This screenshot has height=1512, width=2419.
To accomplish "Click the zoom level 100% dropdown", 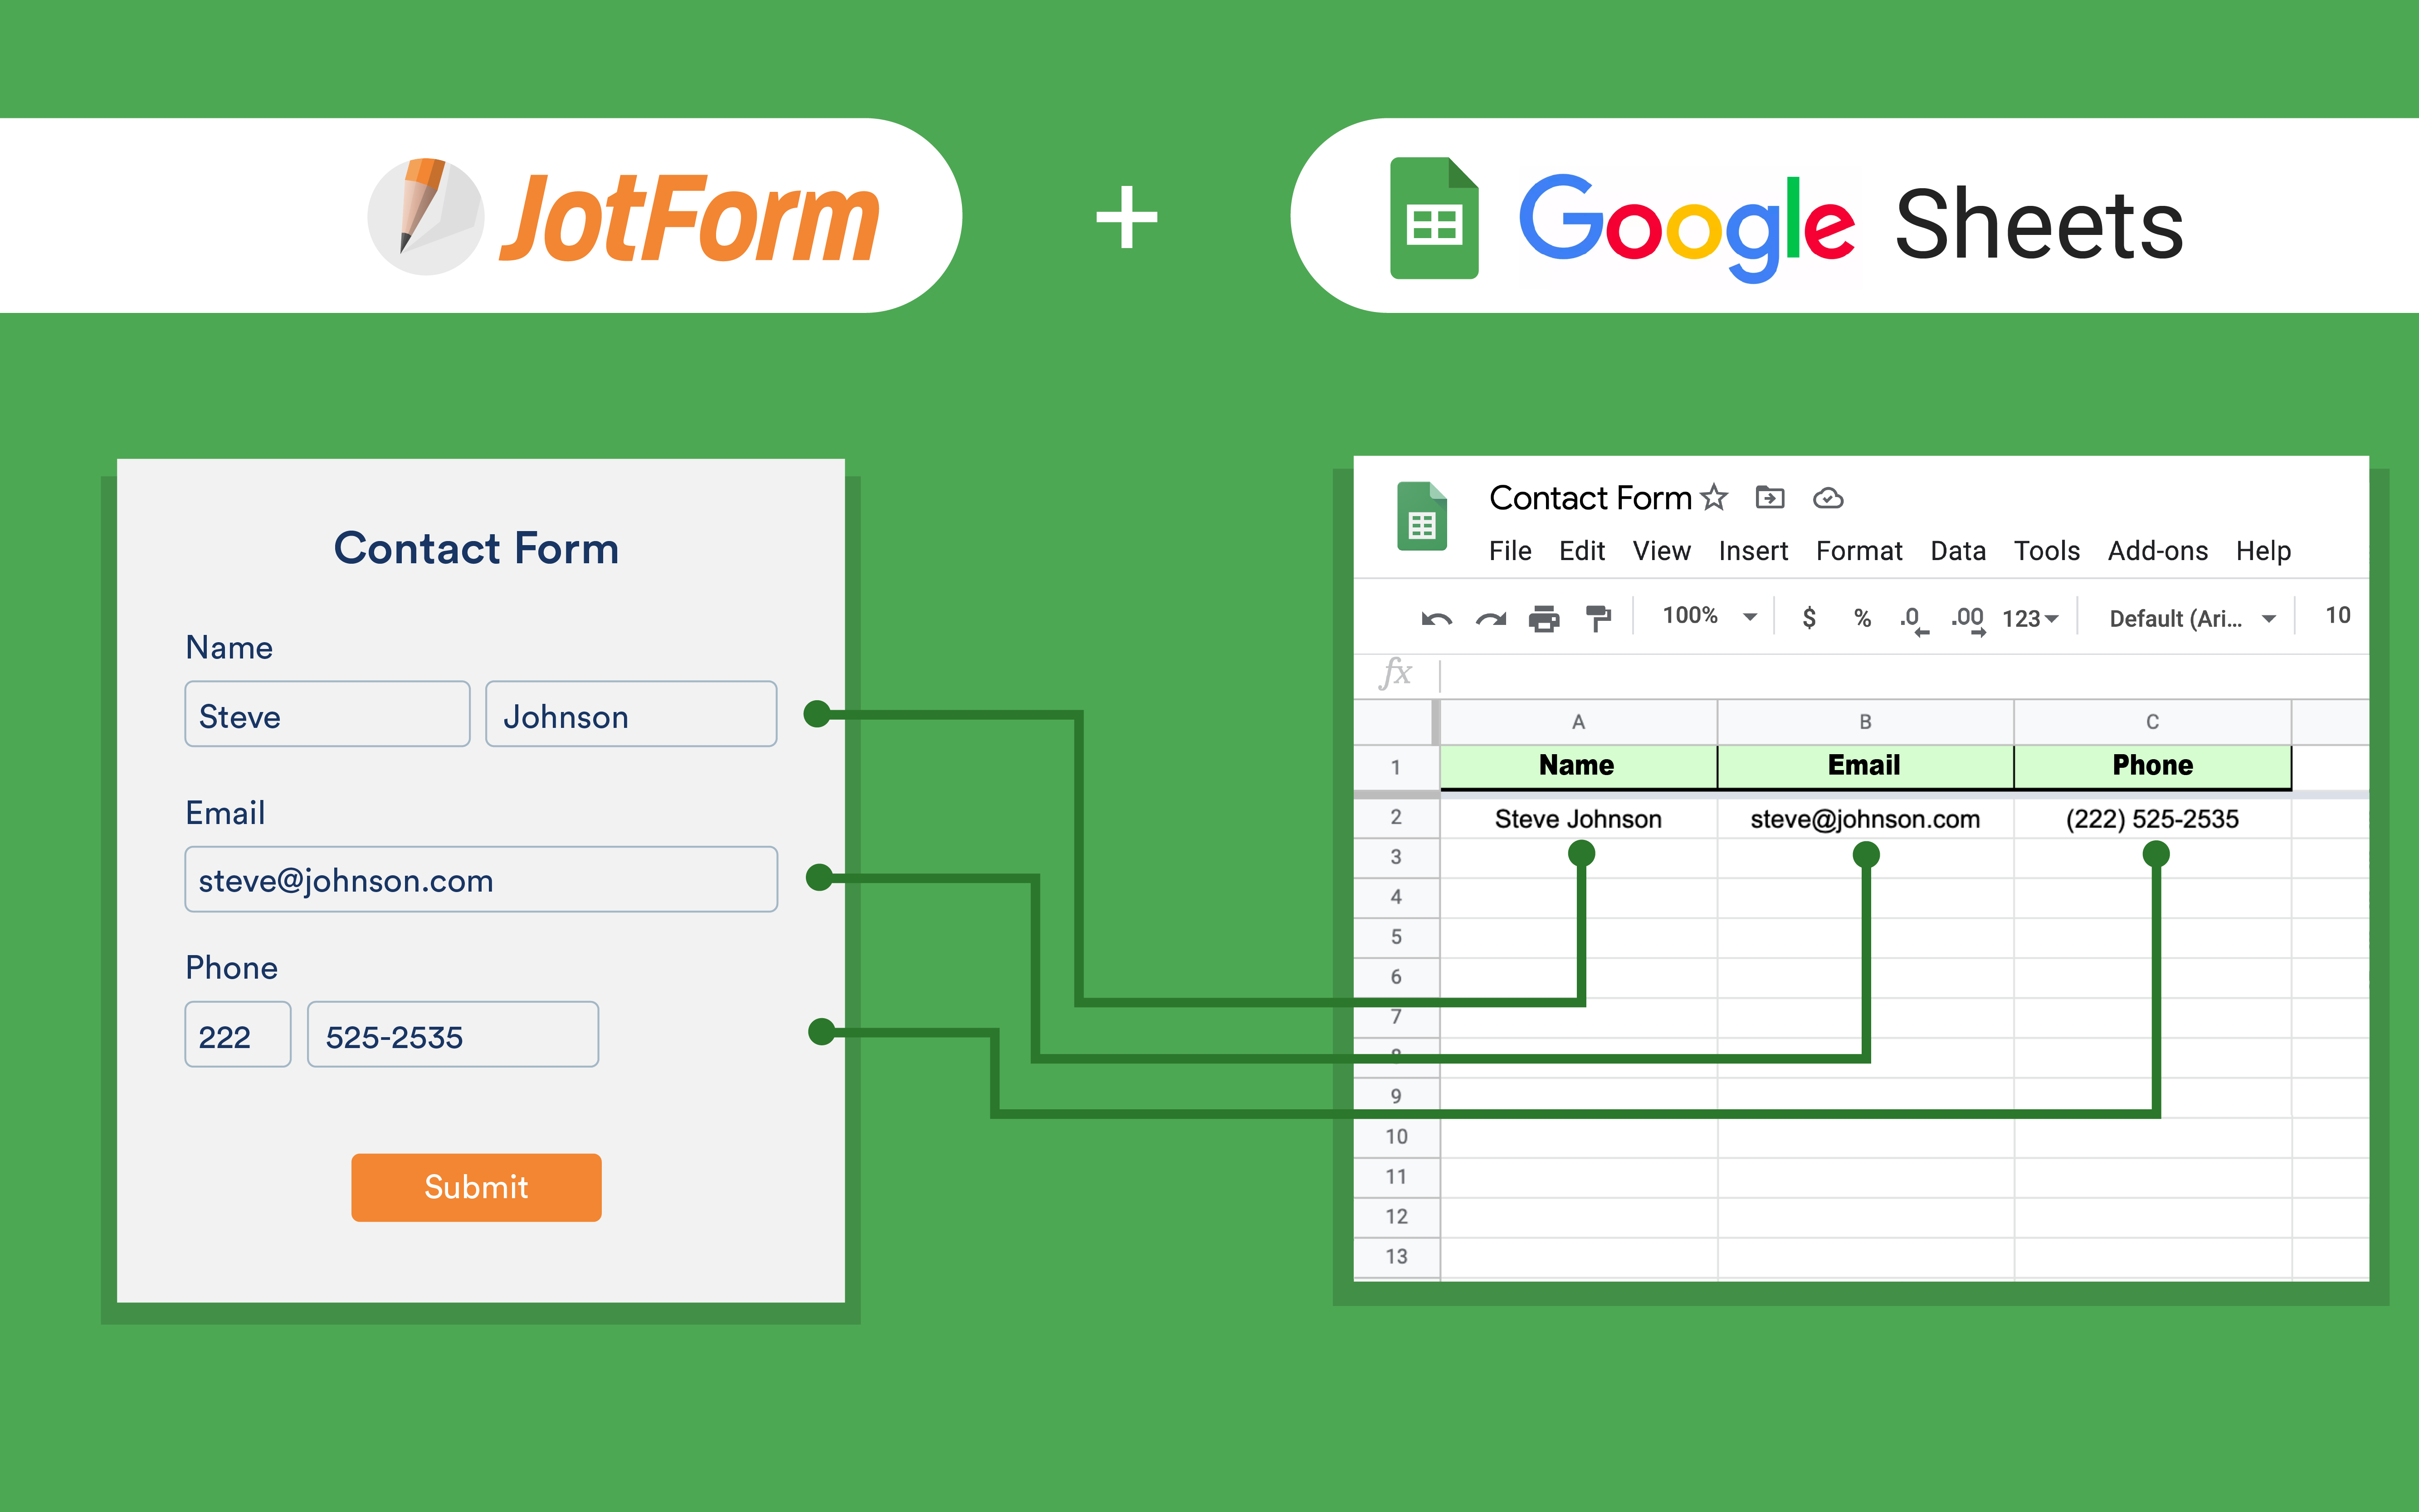I will [1707, 617].
